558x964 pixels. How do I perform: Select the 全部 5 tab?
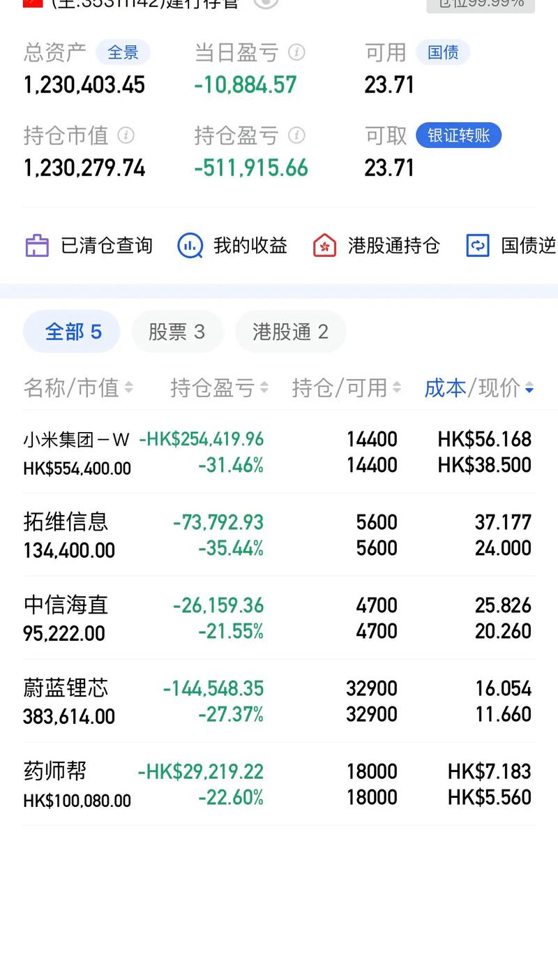coord(73,332)
